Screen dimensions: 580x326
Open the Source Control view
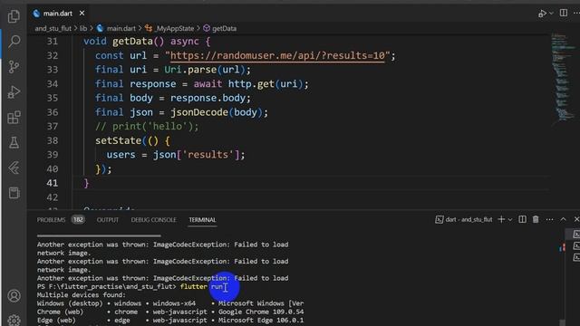[x=14, y=66]
